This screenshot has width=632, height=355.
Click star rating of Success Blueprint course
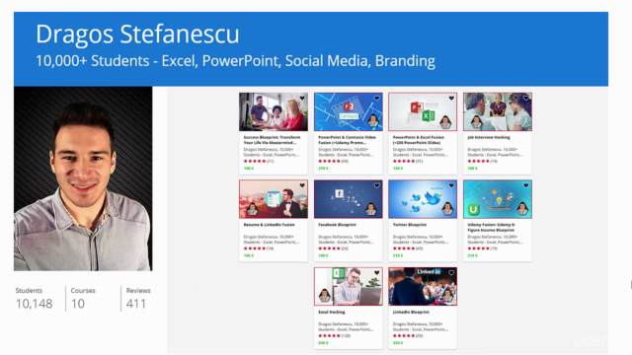(255, 161)
